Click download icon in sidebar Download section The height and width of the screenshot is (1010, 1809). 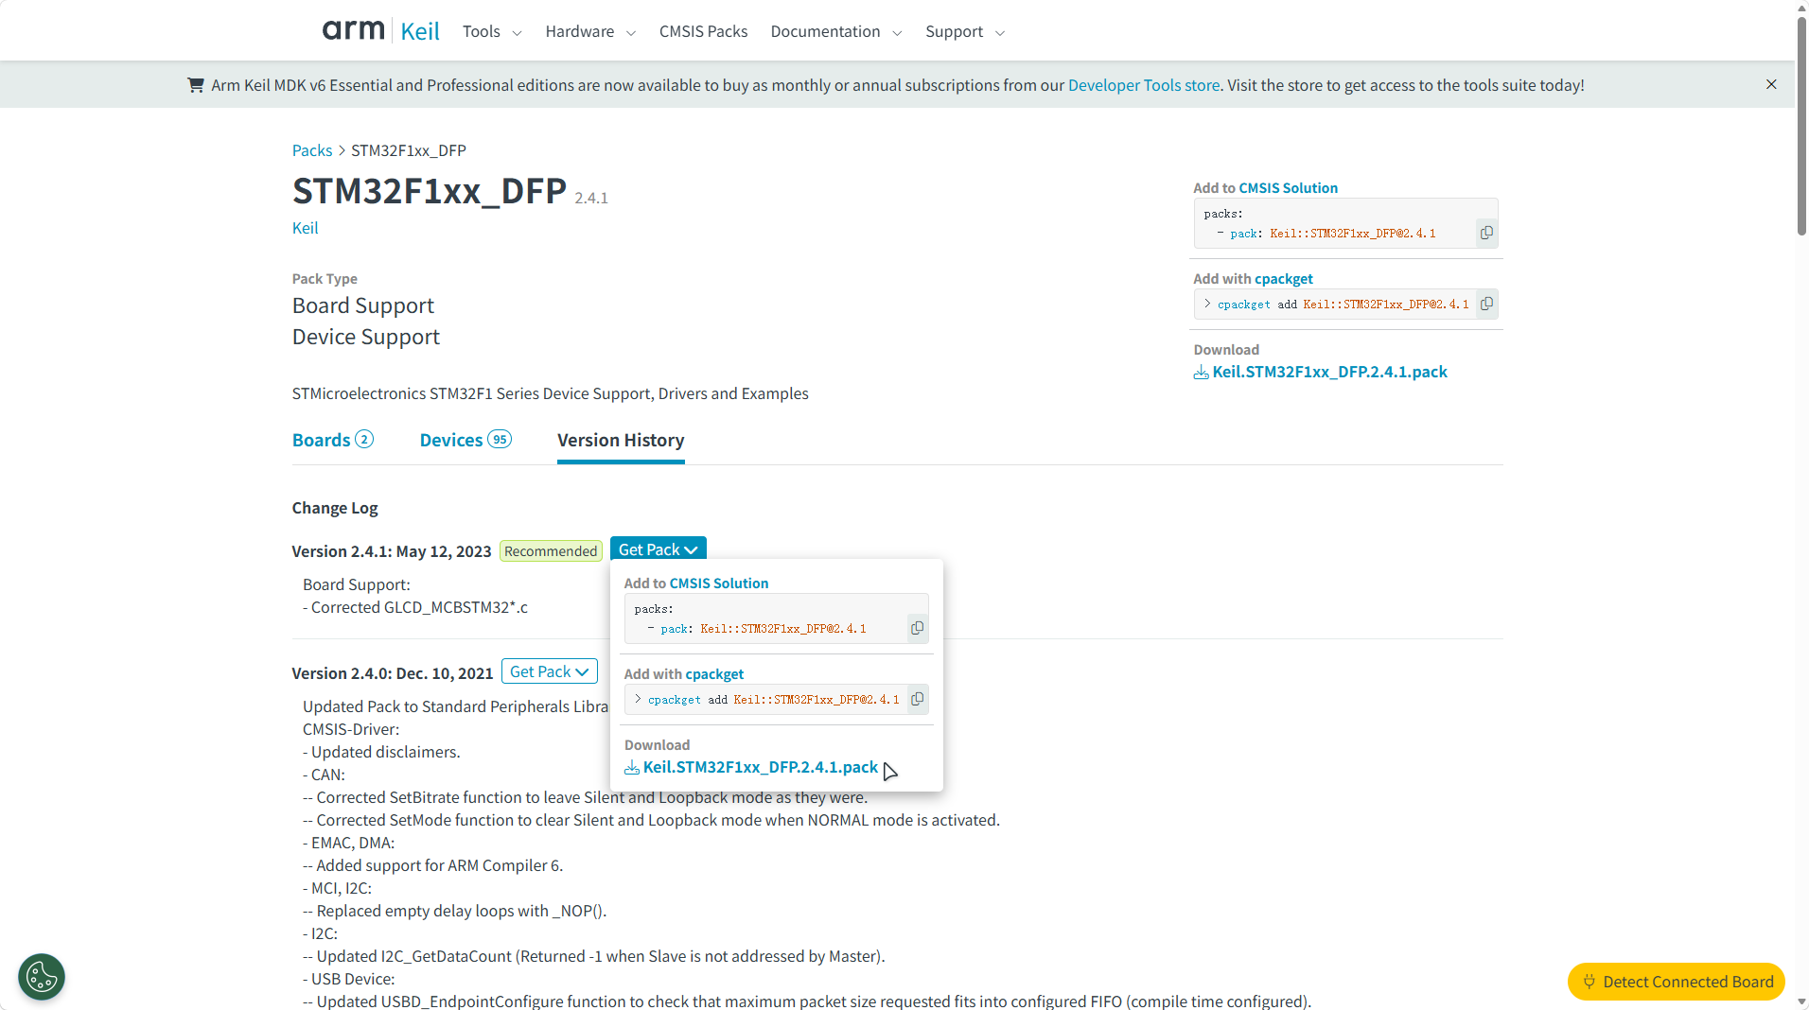[1202, 373]
